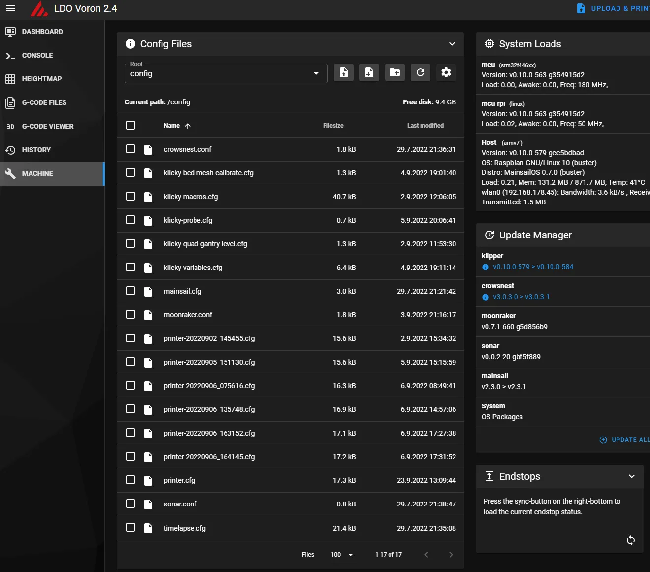Click the file icon beside crowsnest.conf

[x=148, y=149]
